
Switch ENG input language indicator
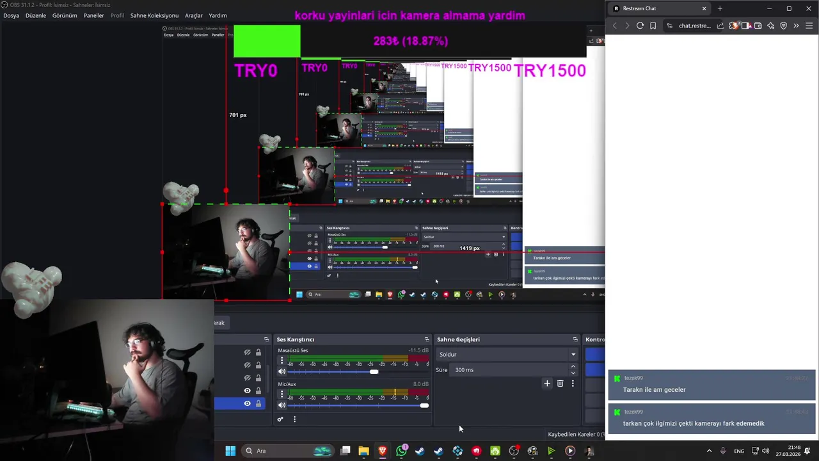coord(739,451)
